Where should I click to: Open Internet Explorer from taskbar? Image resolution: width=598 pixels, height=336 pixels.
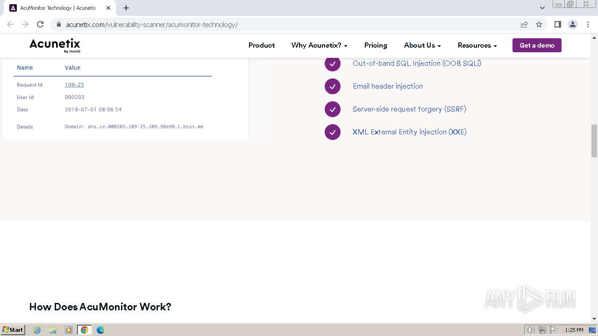37,330
